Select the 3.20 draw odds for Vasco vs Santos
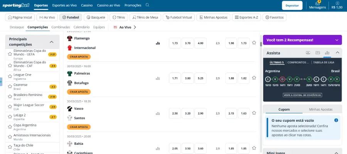The width and height of the screenshot is (347, 154). point(188,113)
